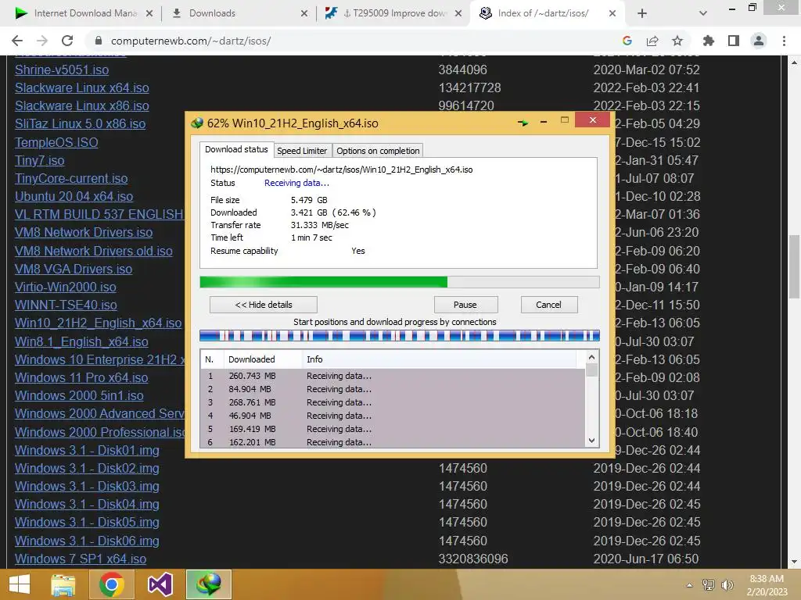Open the Windows 11 Pro x64.iso link
Image resolution: width=801 pixels, height=600 pixels.
(81, 377)
